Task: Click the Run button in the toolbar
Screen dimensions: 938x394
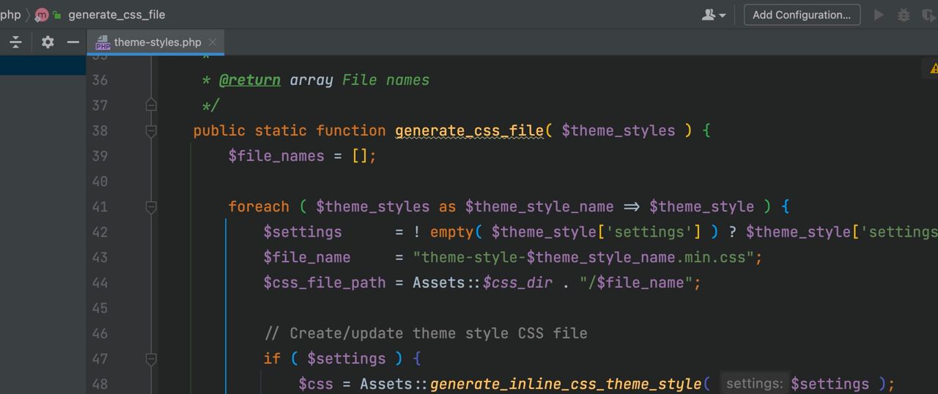Action: (879, 15)
